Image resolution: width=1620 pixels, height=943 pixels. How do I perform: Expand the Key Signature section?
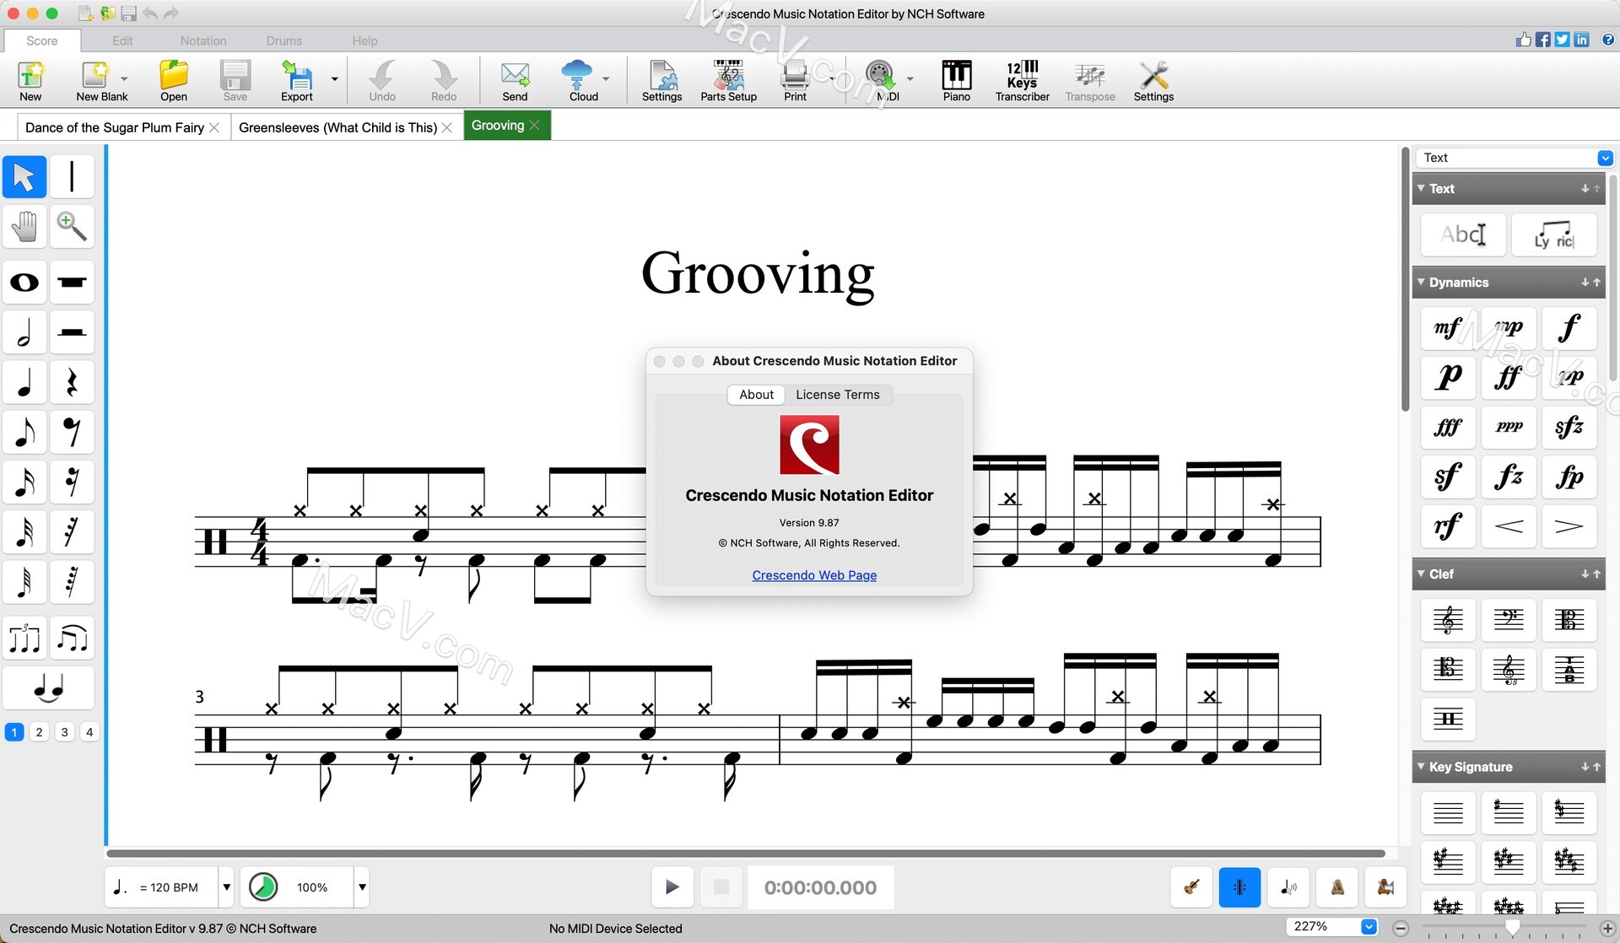click(x=1426, y=767)
